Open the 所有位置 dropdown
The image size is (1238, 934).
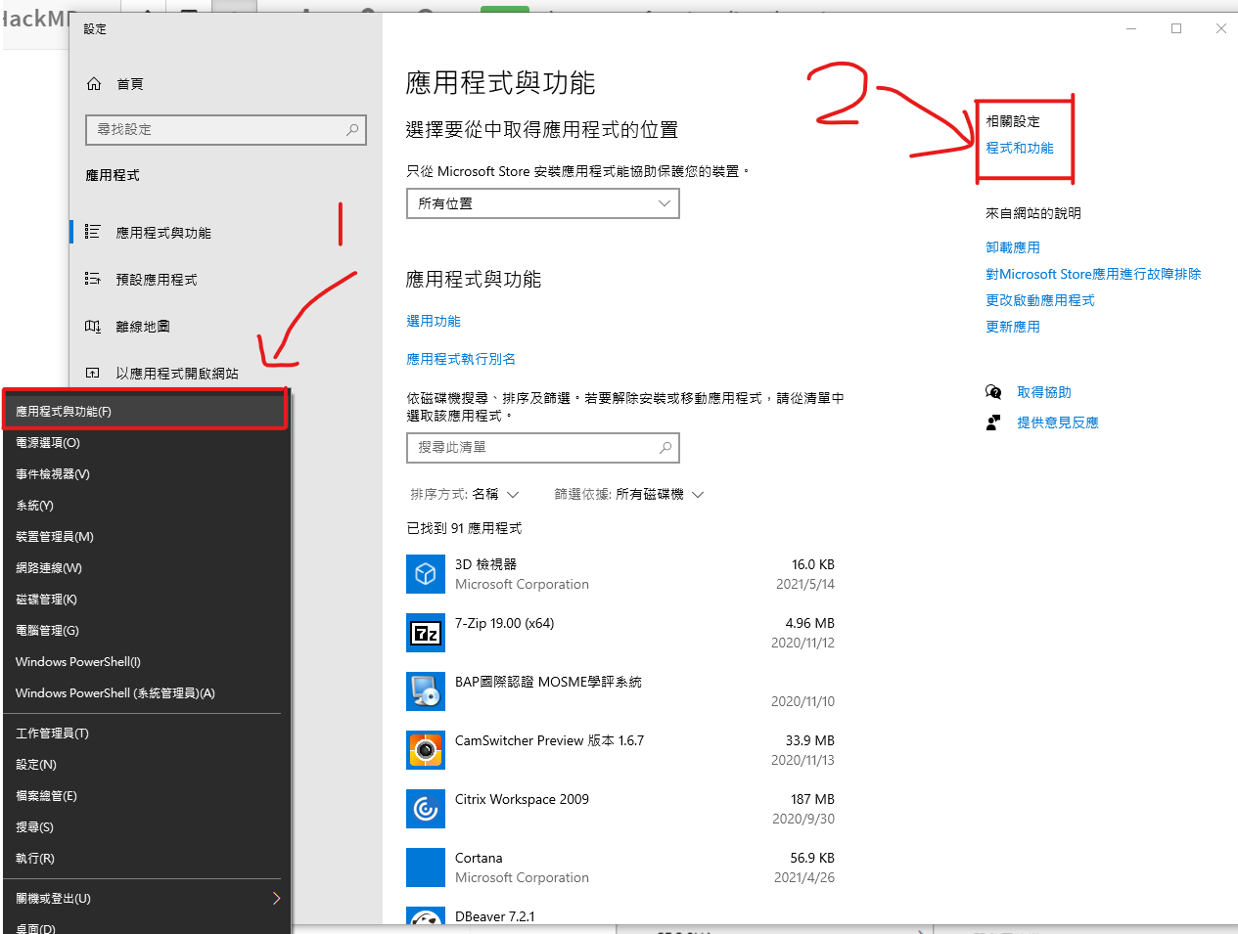pyautogui.click(x=543, y=203)
